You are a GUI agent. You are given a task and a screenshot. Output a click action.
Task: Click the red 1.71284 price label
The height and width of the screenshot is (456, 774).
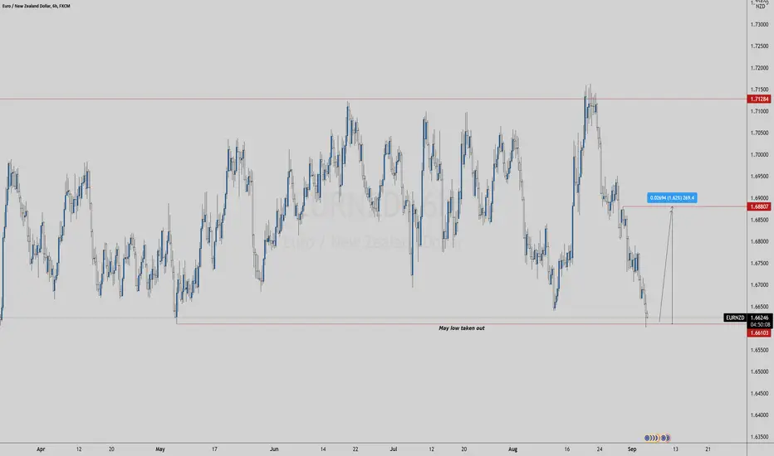(759, 99)
